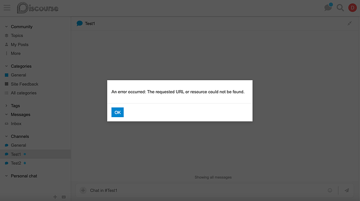Select the Test1 chat channel
The width and height of the screenshot is (360, 201).
coord(35,154)
